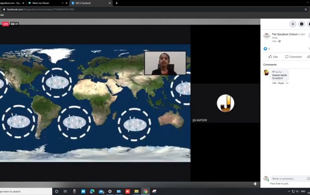Show hidden system tray icons

click(289, 191)
